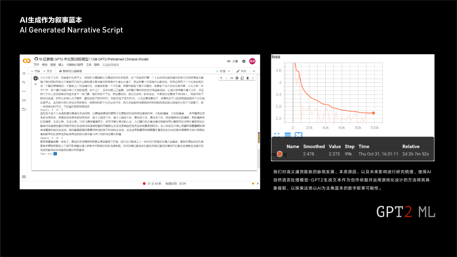Screen dimensions: 457x257
Task: Click the Value cell 2.373
Action: 334,154
